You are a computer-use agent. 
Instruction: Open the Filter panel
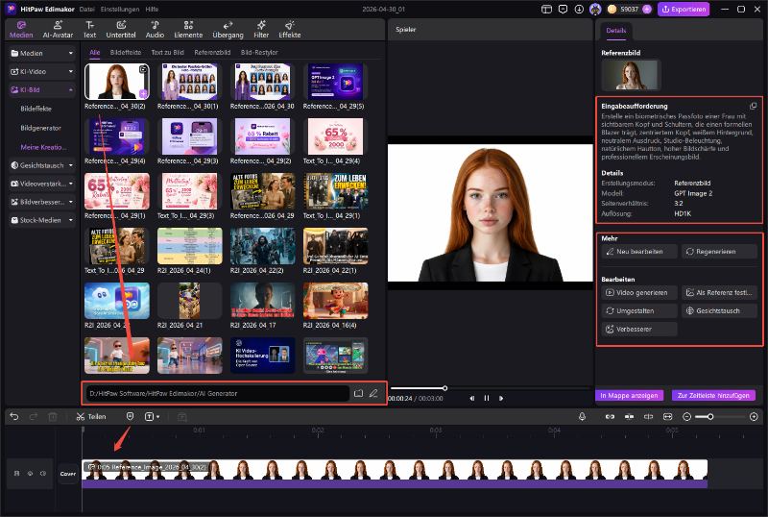[x=261, y=30]
